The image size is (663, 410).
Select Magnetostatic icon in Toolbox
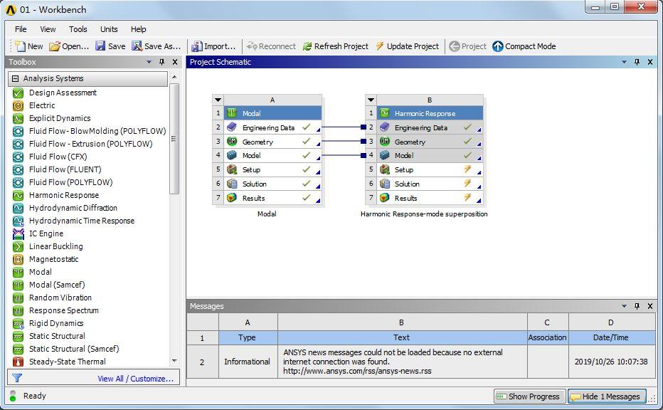(18, 259)
